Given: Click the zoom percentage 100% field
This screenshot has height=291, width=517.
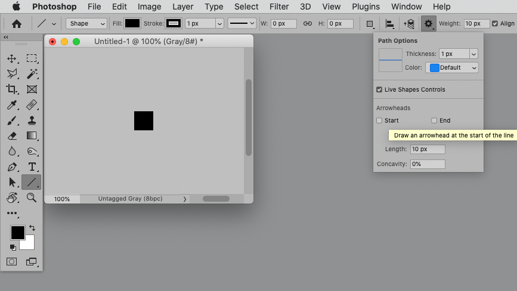Looking at the screenshot, I should [x=62, y=199].
